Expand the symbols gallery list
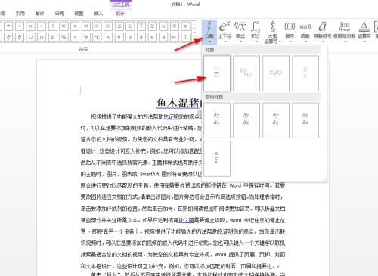 click(194, 39)
